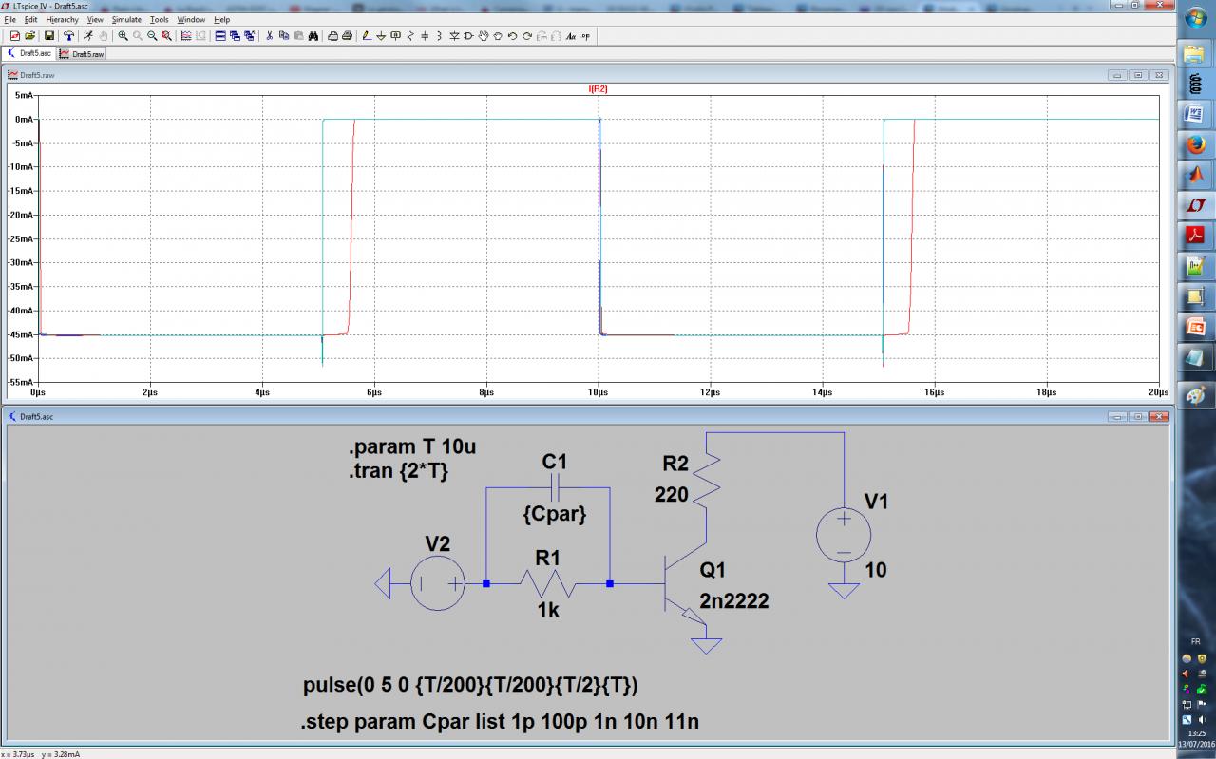Select the Label Net tool icon
This screenshot has width=1216, height=759.
coord(395,35)
